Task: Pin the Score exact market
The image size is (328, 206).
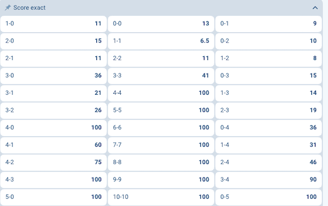Action: click(8, 8)
